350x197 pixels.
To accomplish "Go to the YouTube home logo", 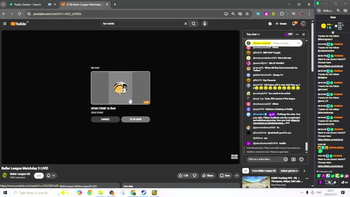I will click(x=19, y=24).
